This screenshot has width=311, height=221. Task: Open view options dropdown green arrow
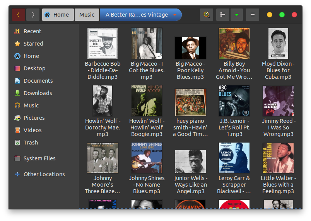coord(237,15)
